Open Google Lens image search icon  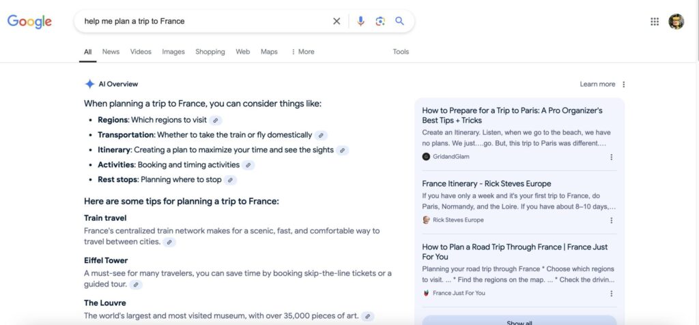(x=380, y=21)
